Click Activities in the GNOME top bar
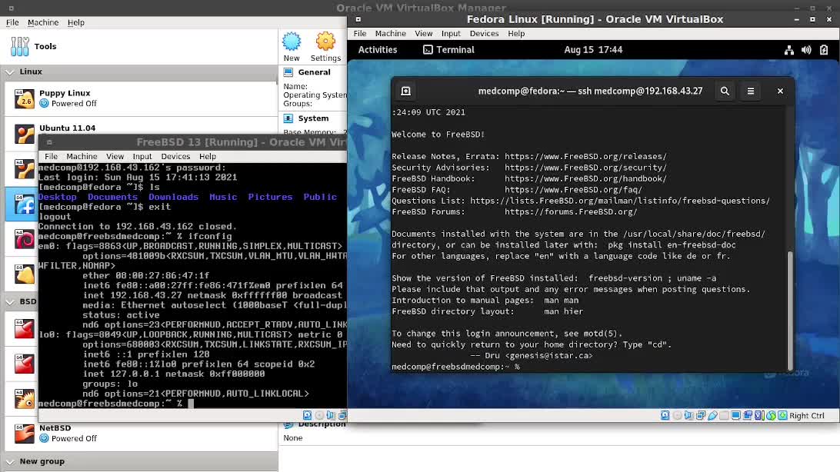 (378, 50)
